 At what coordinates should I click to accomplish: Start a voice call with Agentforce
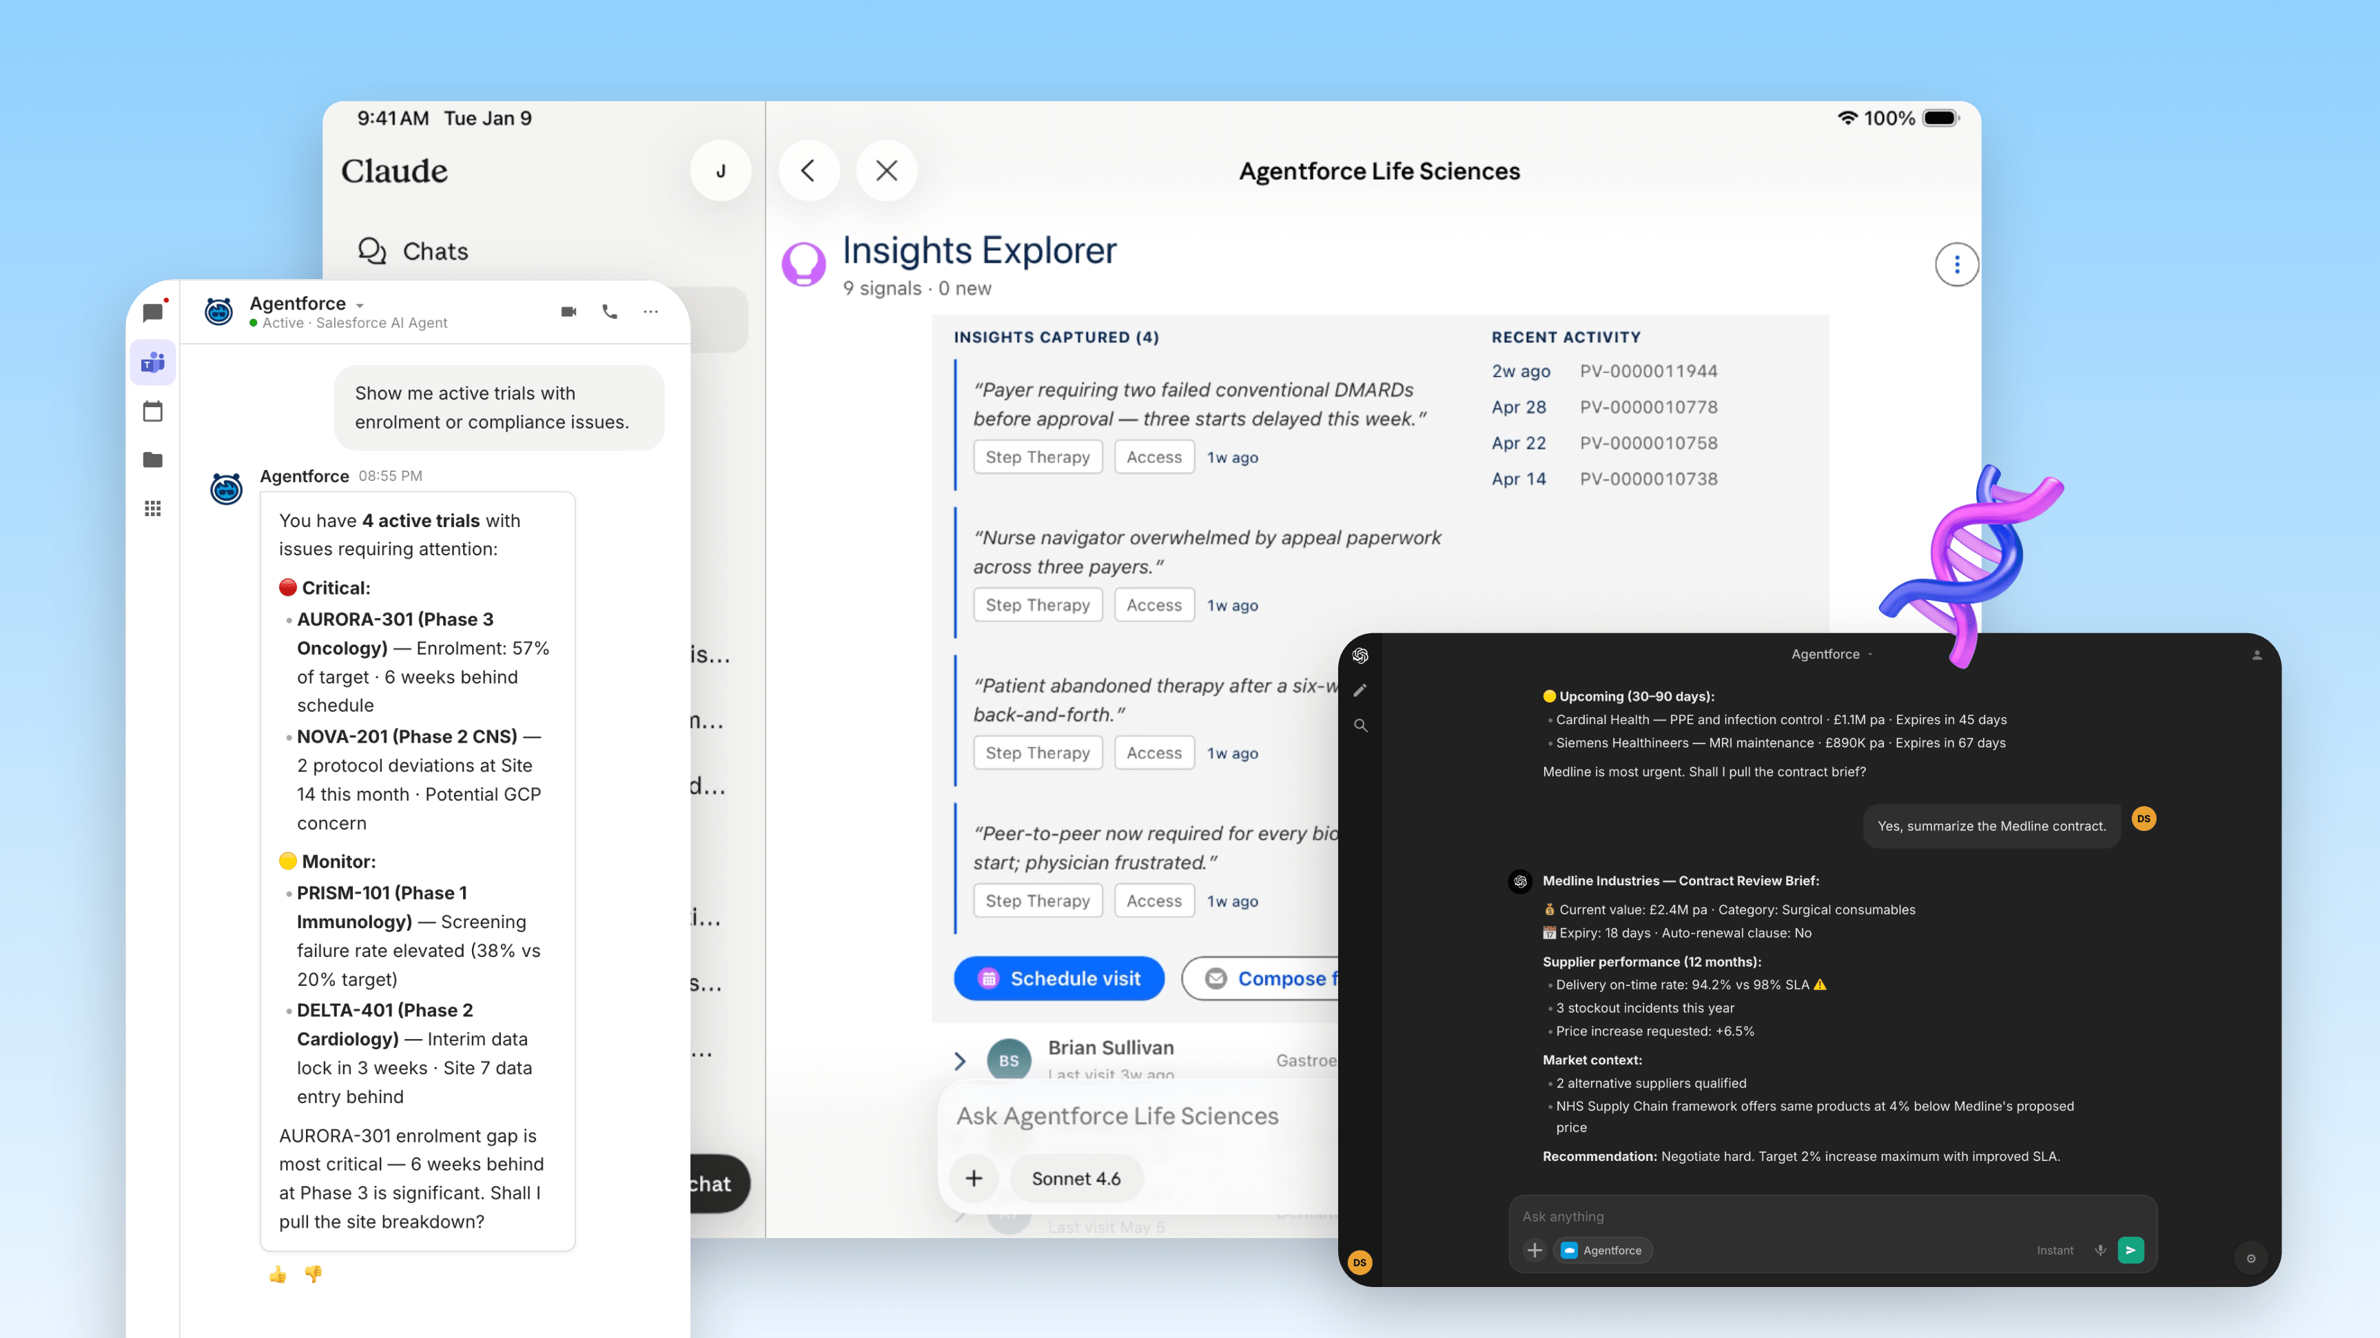pos(610,312)
